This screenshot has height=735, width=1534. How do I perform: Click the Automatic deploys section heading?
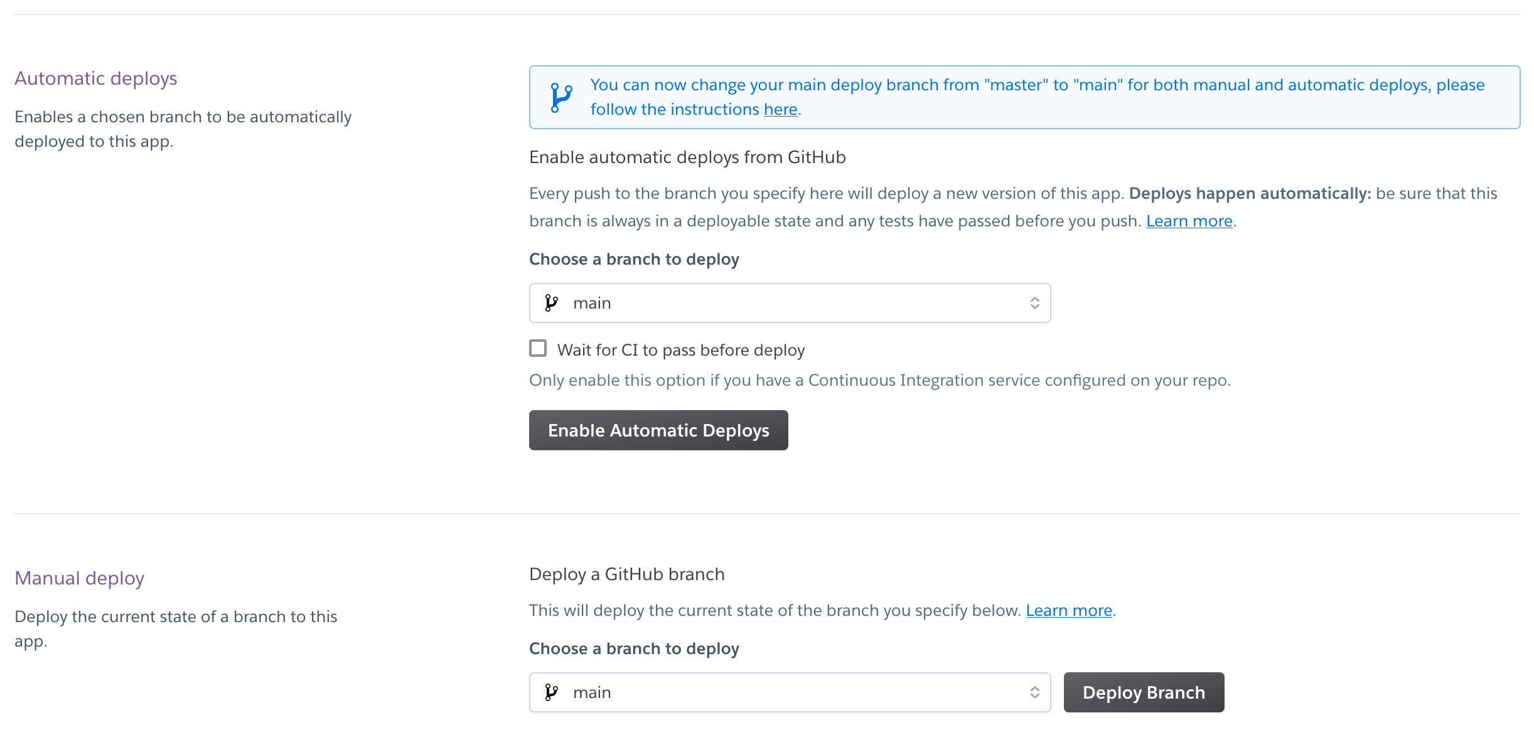pos(96,78)
